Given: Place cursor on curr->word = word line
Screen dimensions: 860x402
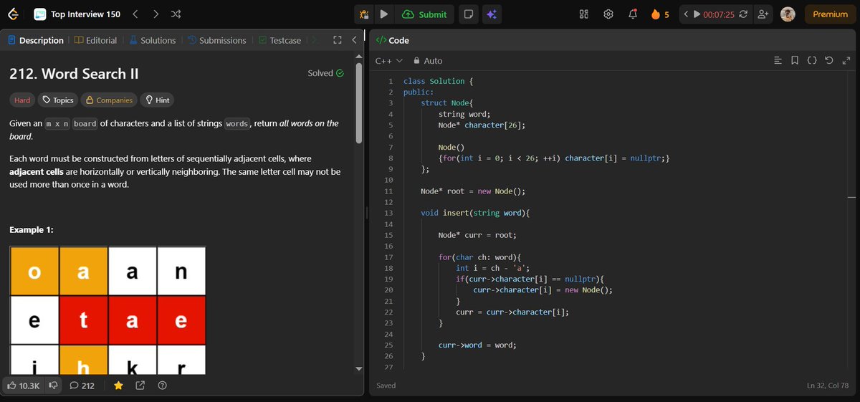Looking at the screenshot, I should coord(477,345).
